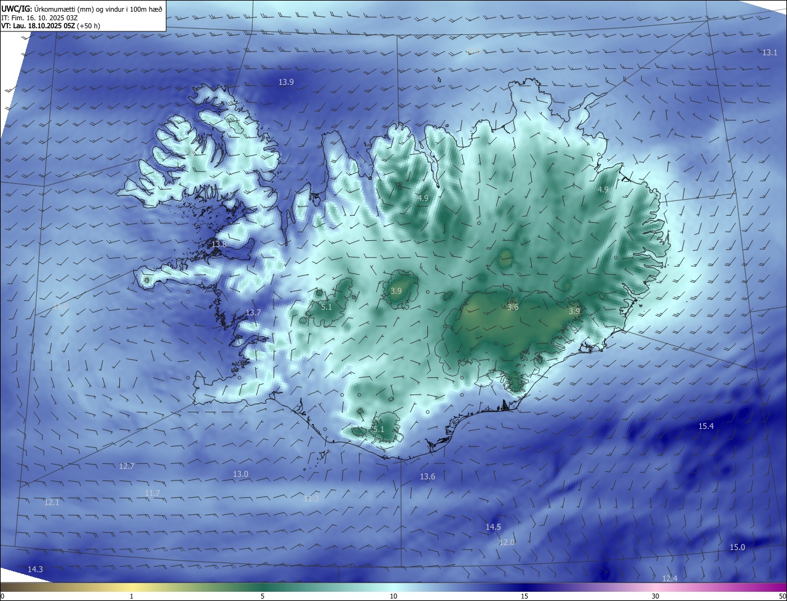Click the legend tick label 5
Screen dimensions: 787x601
[x=263, y=596]
